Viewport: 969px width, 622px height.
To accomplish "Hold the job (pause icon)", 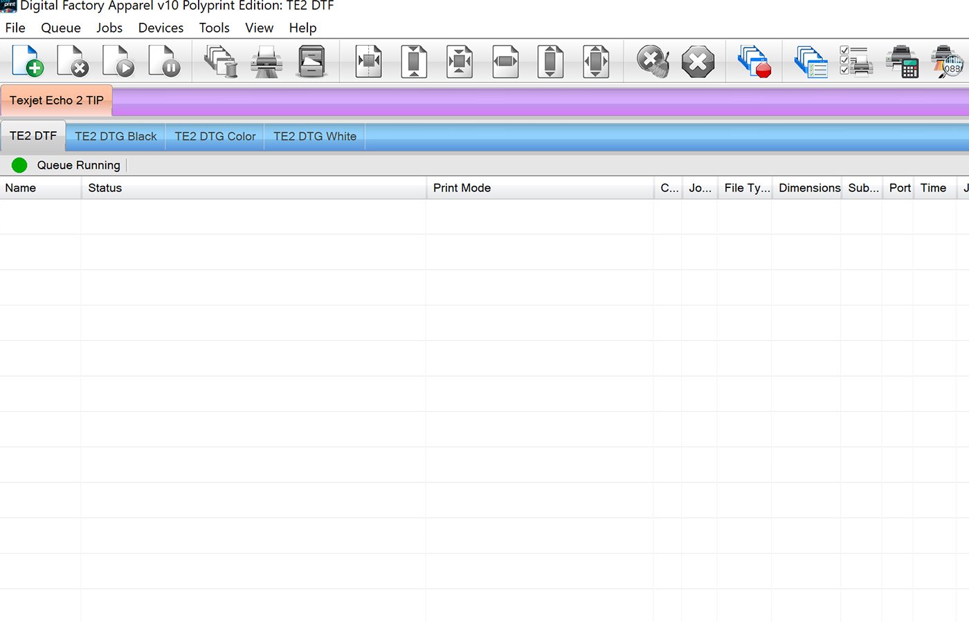I will pos(164,61).
